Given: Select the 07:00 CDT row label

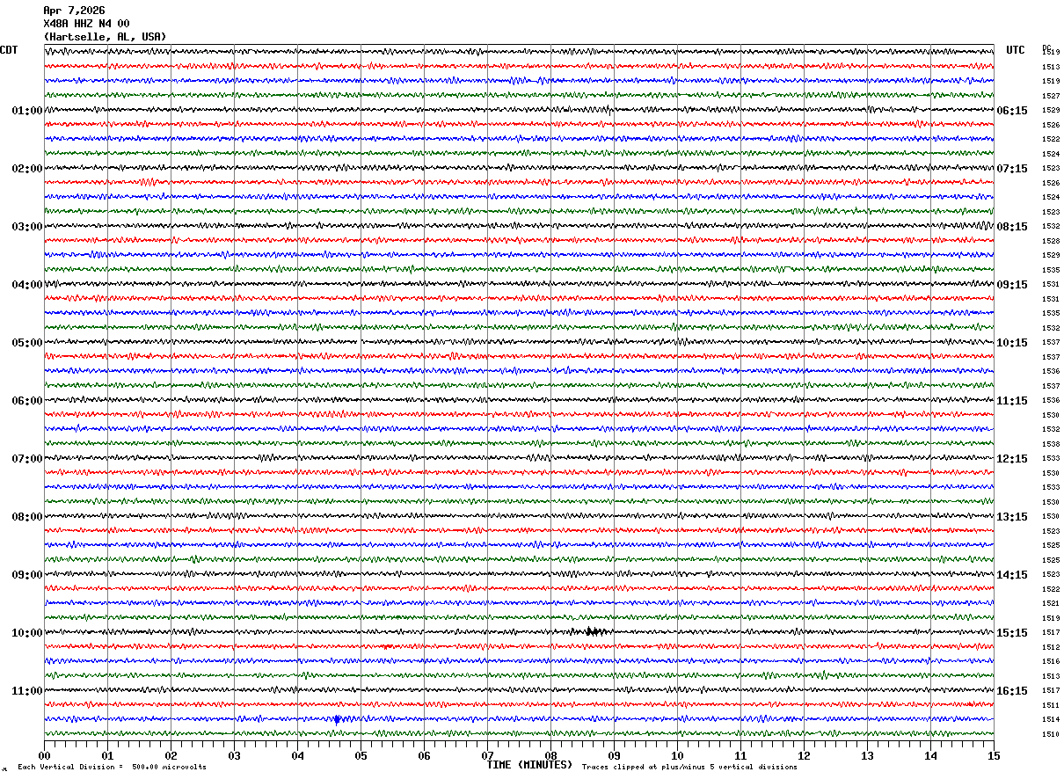Looking at the screenshot, I should click(x=27, y=459).
